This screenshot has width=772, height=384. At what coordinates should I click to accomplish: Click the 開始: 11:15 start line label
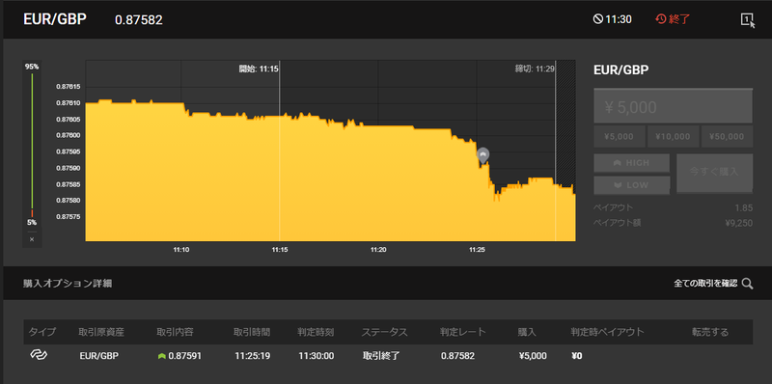259,69
